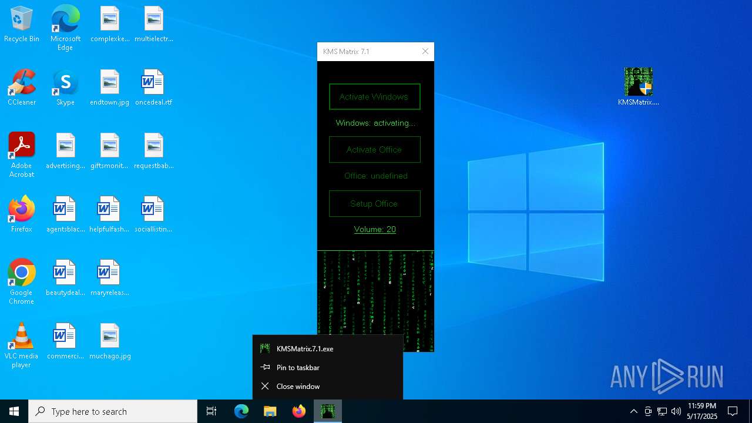This screenshot has height=423, width=752.
Task: Select helpfulfash... Word document
Action: click(x=110, y=215)
